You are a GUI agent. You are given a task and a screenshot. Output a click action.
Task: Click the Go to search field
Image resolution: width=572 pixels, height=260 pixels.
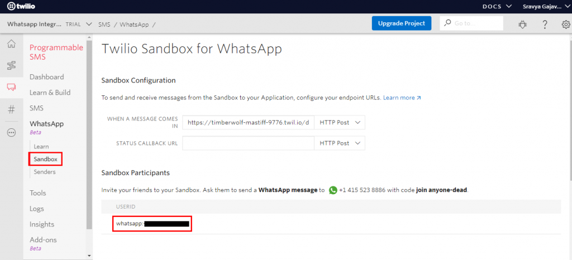pos(471,23)
